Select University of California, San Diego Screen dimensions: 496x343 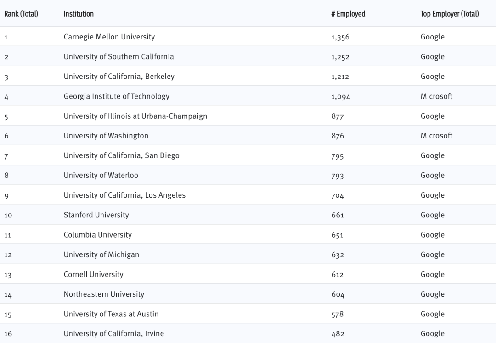click(x=121, y=156)
